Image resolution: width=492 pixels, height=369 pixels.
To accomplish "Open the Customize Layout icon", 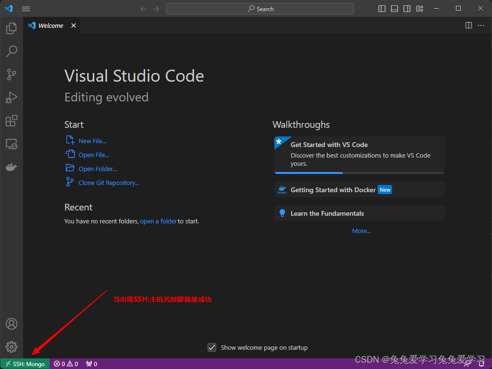I will pos(419,9).
